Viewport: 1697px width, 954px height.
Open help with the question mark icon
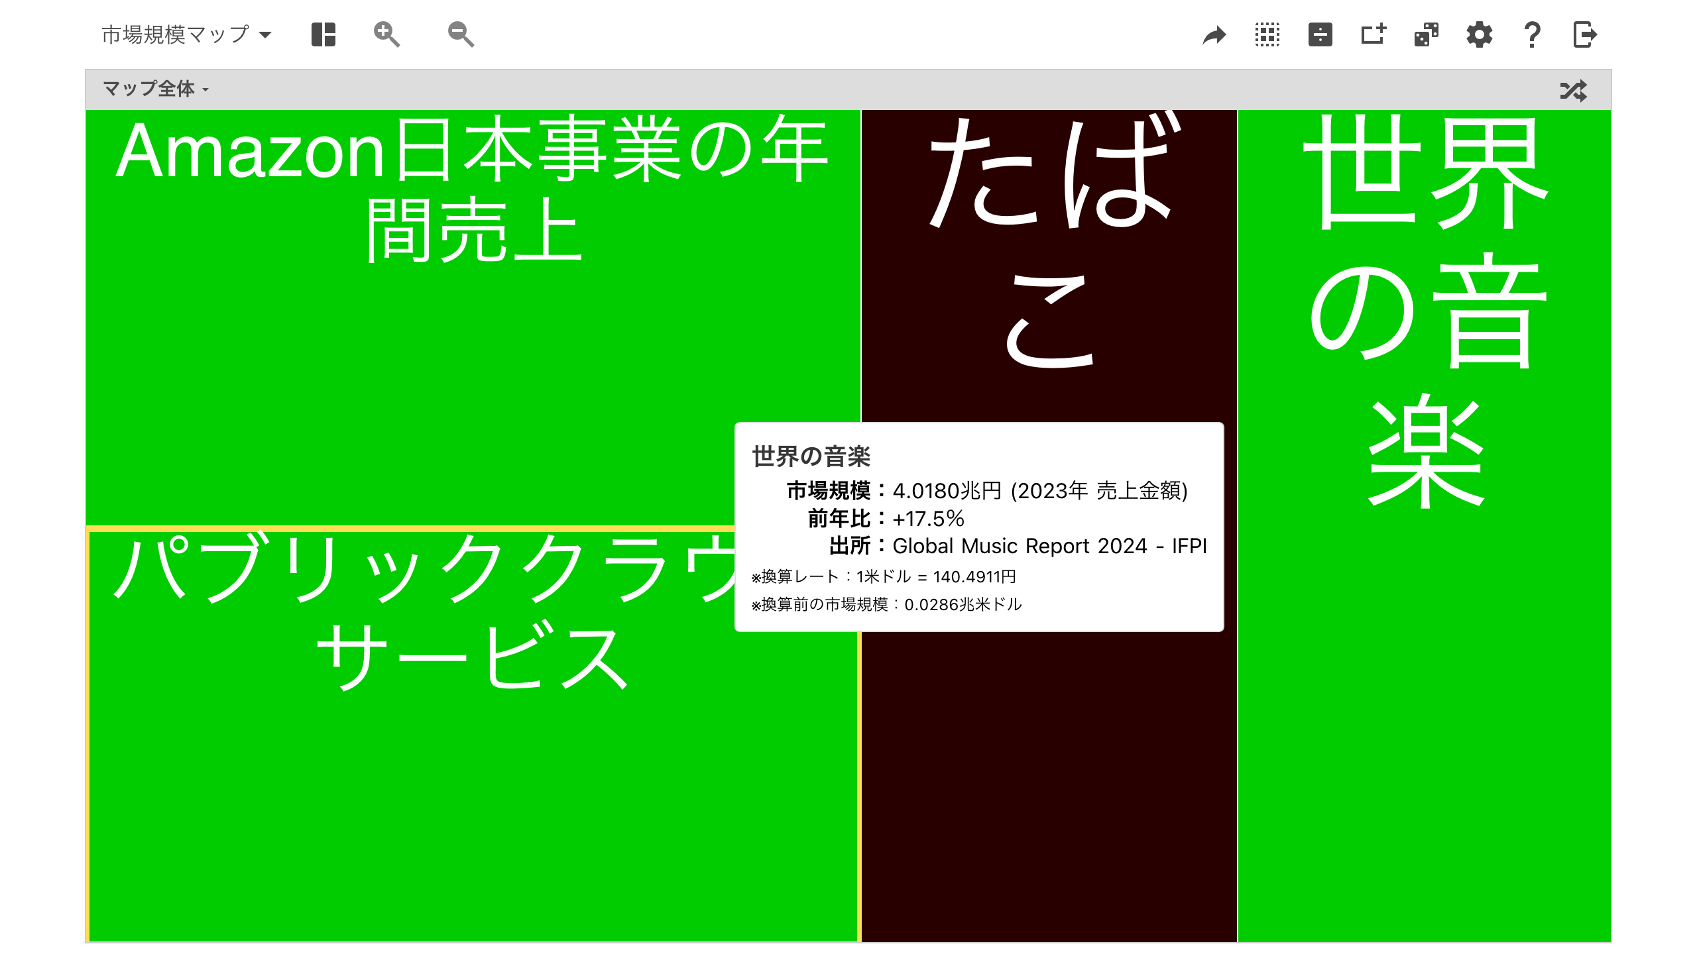coord(1532,34)
